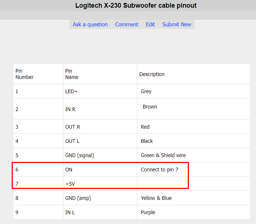
Task: Select the Yellow & Blue cell
Action: coord(194,198)
